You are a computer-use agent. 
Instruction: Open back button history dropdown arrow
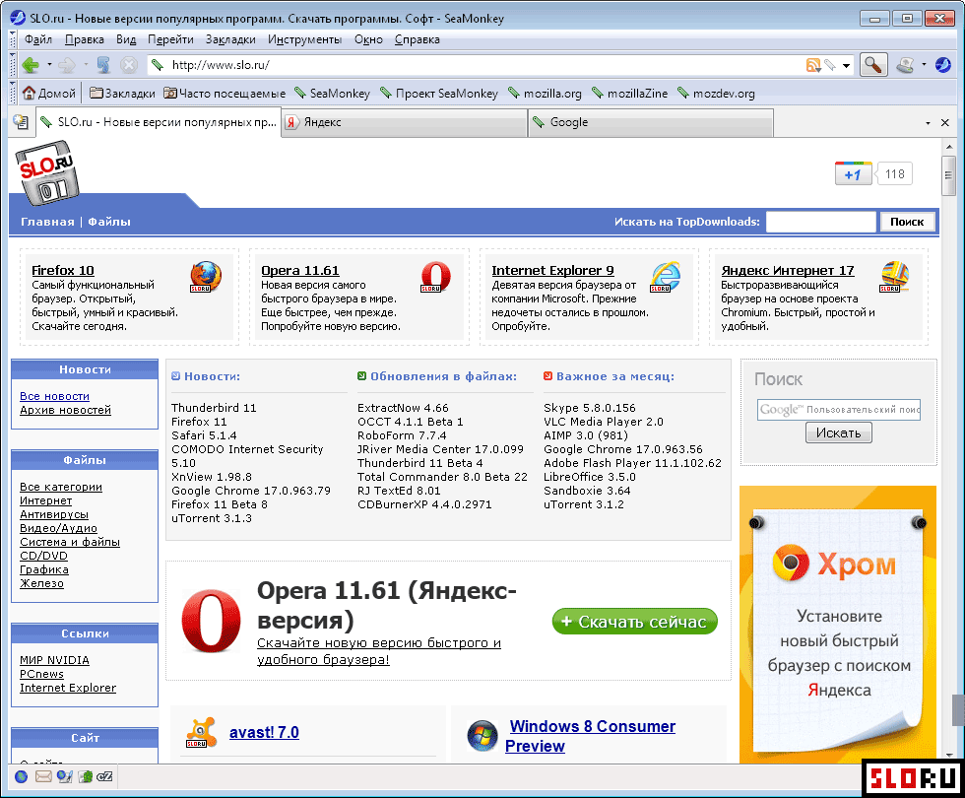point(49,65)
